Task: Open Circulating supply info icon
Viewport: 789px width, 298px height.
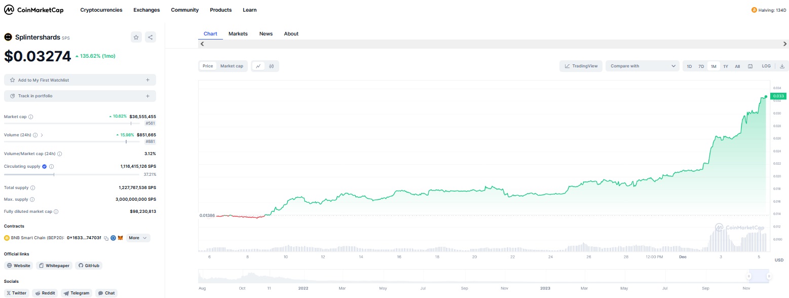Action: coord(52,166)
